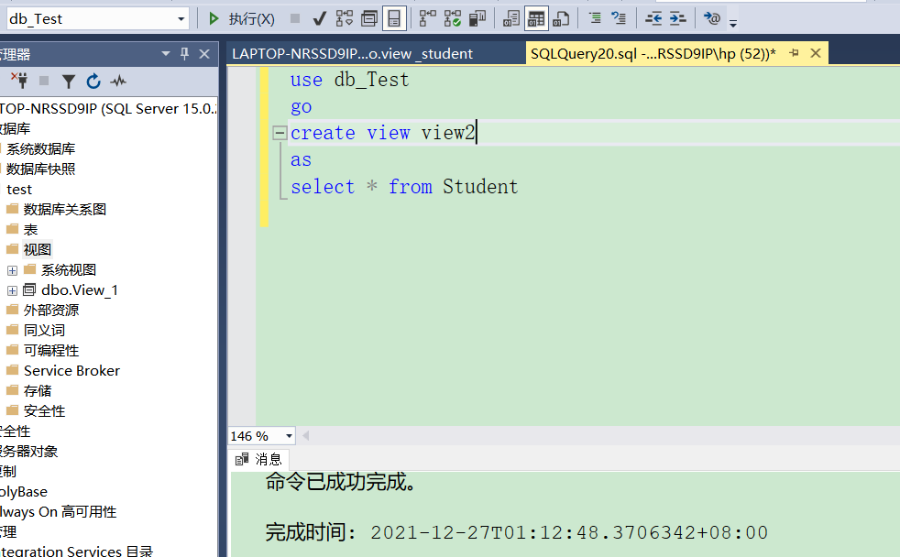Image resolution: width=900 pixels, height=557 pixels.
Task: Toggle Include Live Query Statistics
Action: [x=453, y=19]
